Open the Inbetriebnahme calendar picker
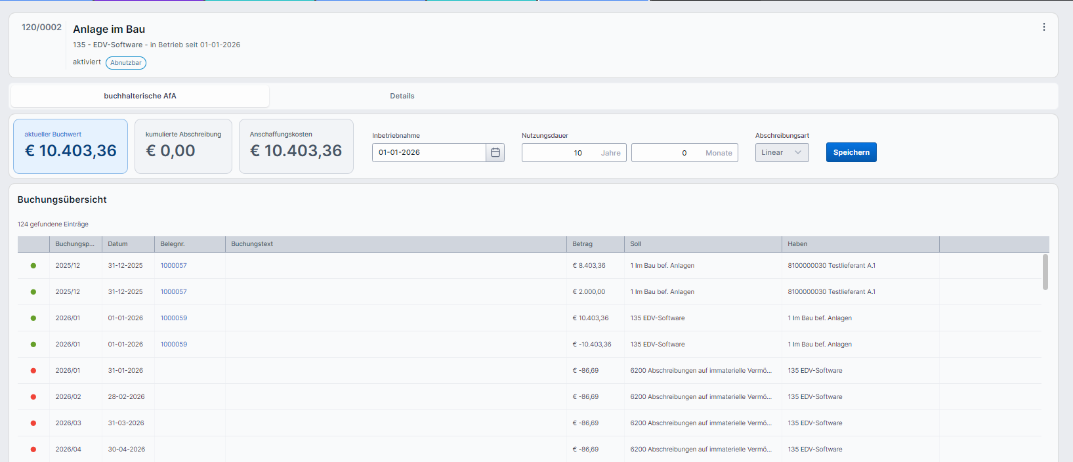Screen dimensions: 1073x462 coord(495,152)
